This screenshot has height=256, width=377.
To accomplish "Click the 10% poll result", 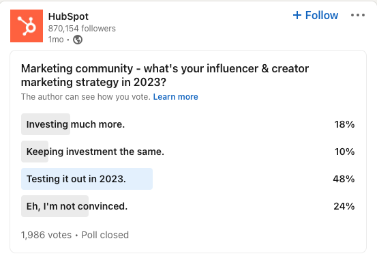I will point(344,152).
